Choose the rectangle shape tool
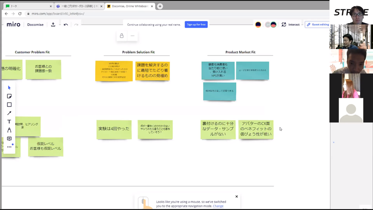Image resolution: width=373 pixels, height=210 pixels. pos(9,105)
